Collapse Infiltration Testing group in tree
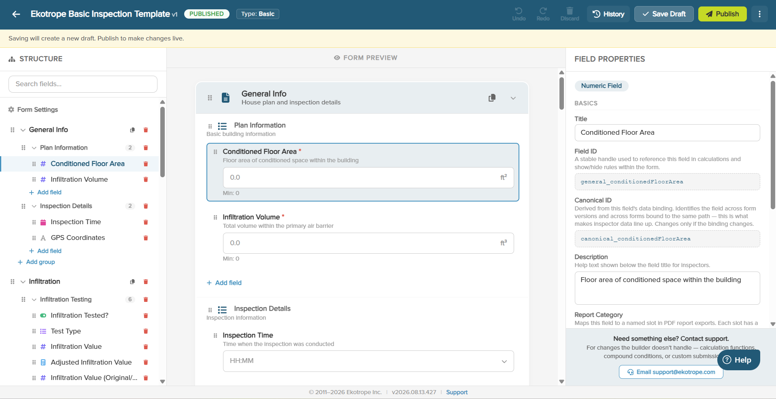 34,299
